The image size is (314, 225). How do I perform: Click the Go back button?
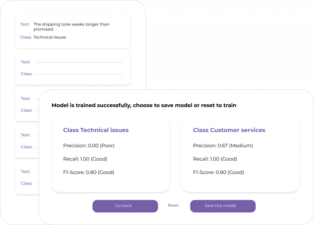(x=125, y=206)
